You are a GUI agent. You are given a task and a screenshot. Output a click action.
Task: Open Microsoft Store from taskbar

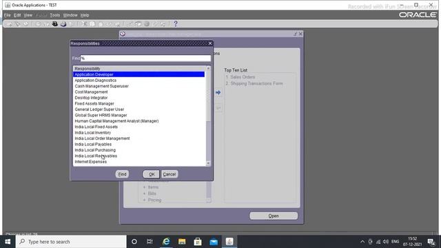coord(198,242)
